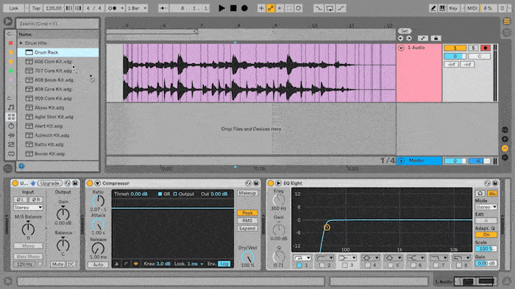
Task: Toggle the computer MIDI keyboard icon
Action: (x=442, y=8)
